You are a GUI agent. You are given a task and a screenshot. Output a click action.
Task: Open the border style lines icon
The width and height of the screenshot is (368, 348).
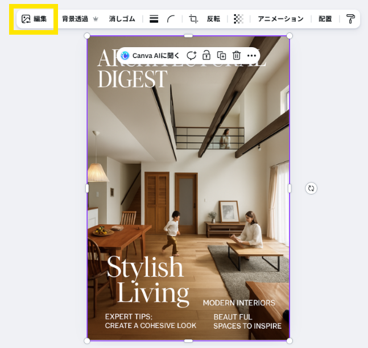coord(154,19)
